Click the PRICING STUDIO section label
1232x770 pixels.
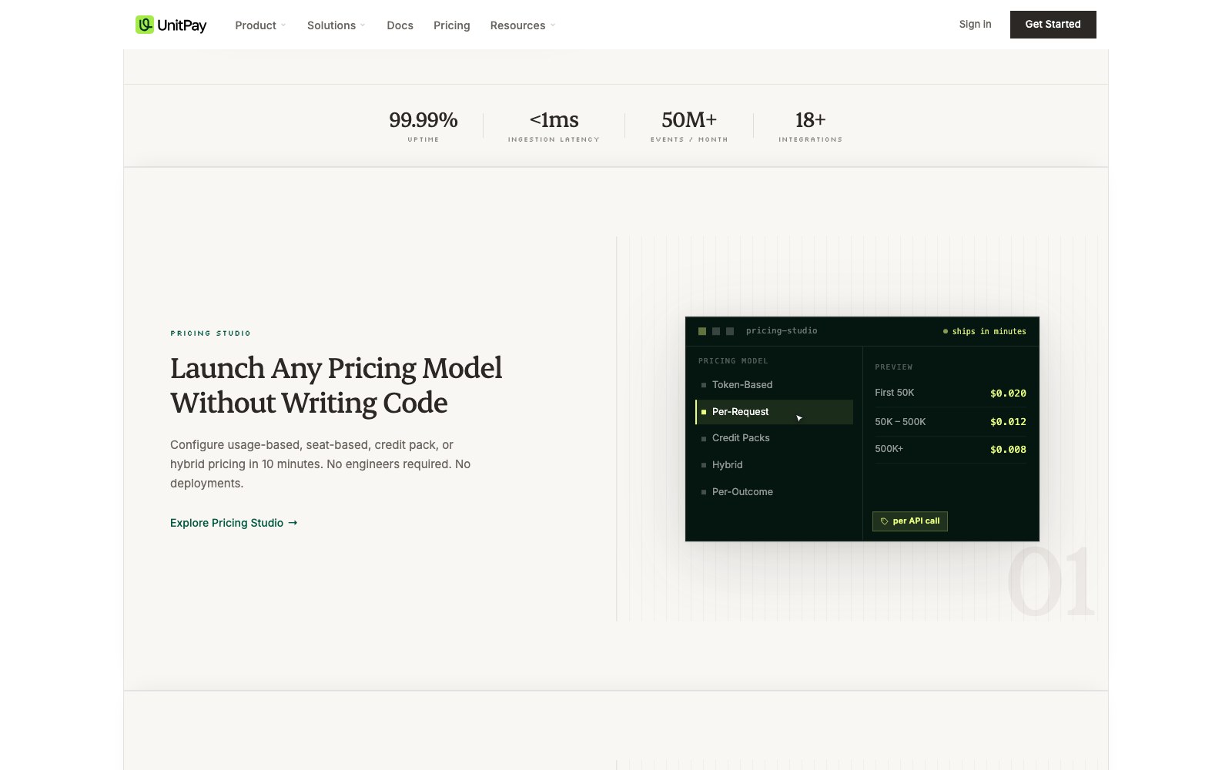(210, 333)
